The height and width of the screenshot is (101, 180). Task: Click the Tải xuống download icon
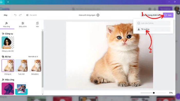pos(139,29)
